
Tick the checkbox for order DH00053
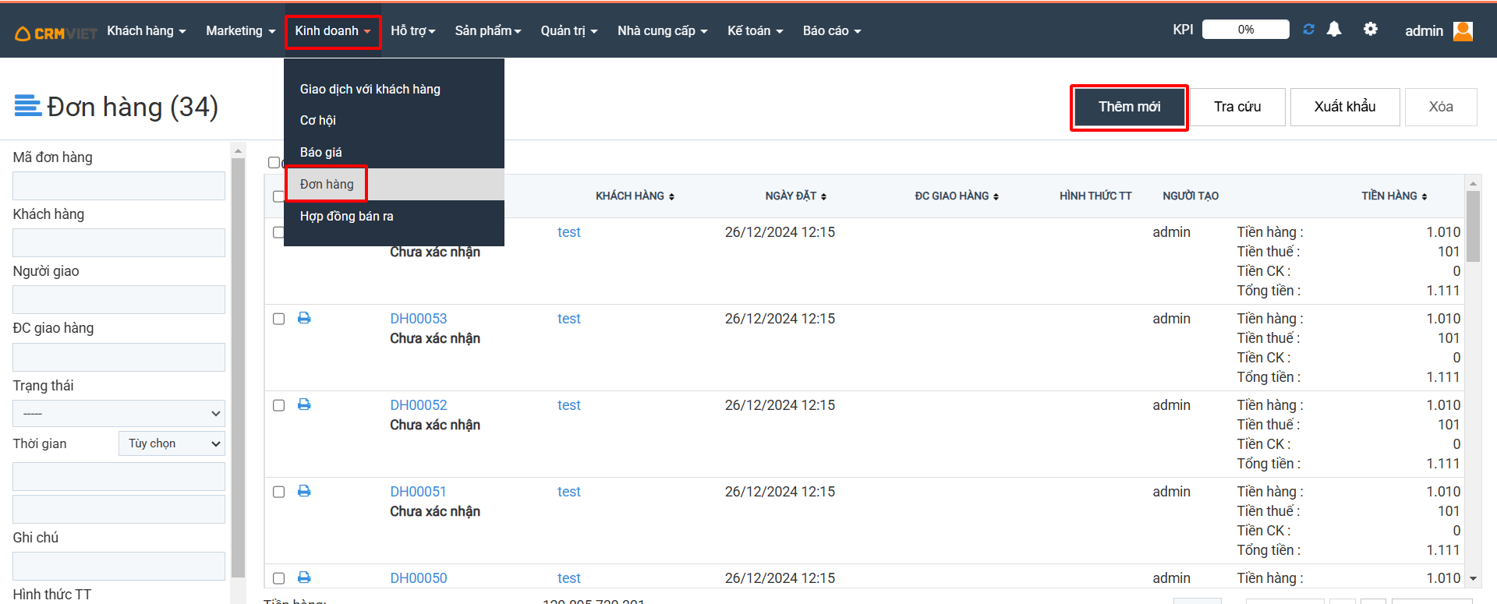(x=278, y=319)
